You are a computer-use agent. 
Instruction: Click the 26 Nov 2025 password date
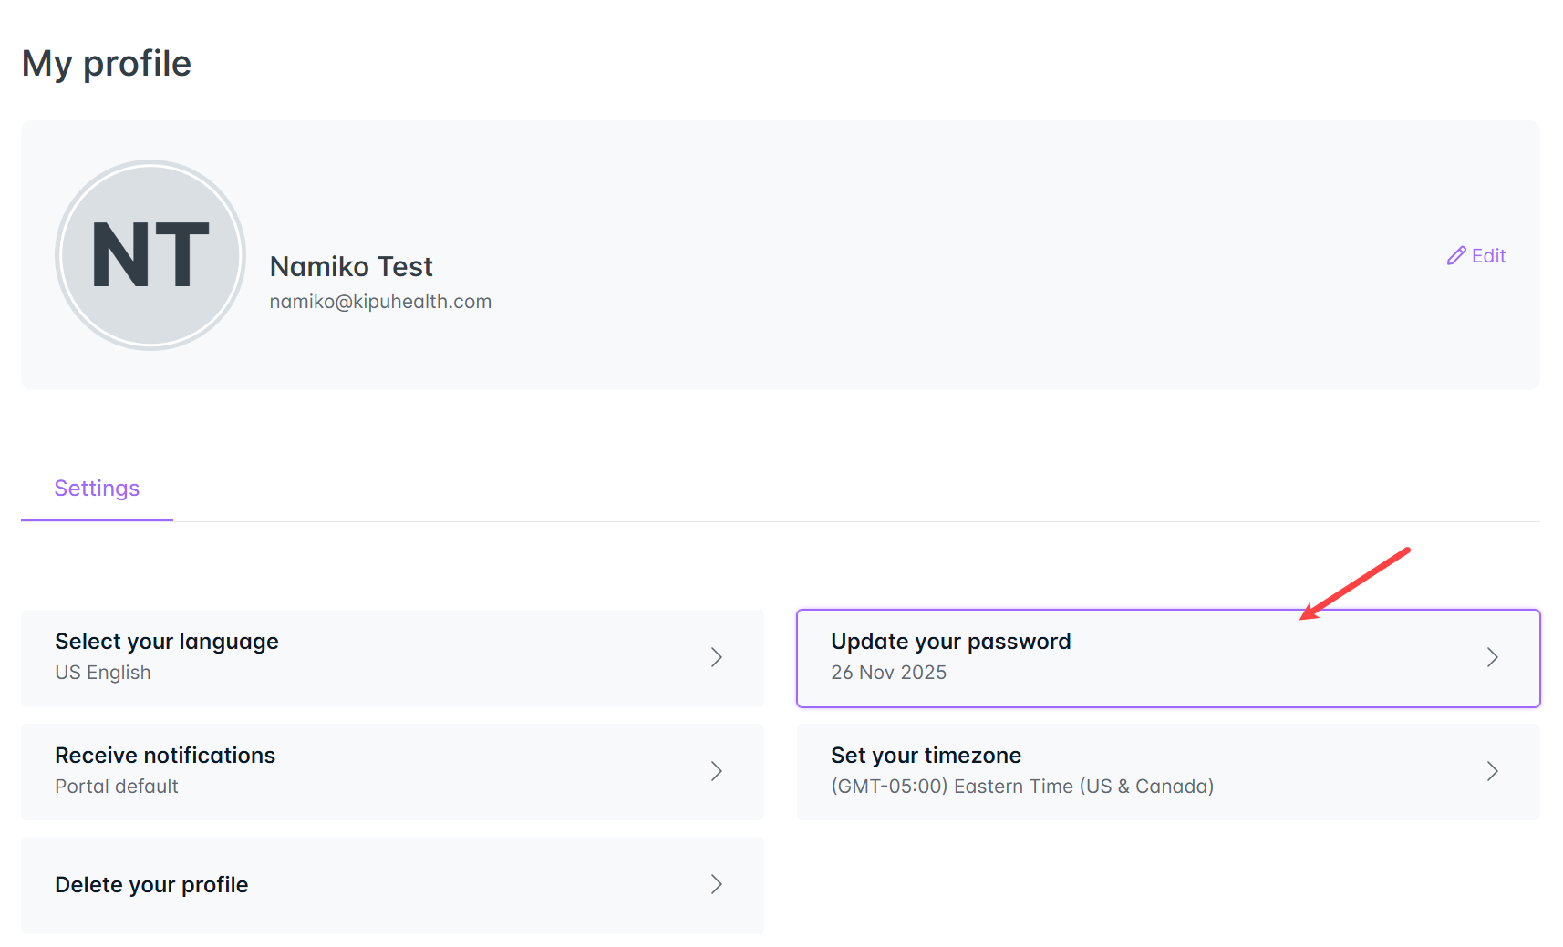(x=888, y=673)
